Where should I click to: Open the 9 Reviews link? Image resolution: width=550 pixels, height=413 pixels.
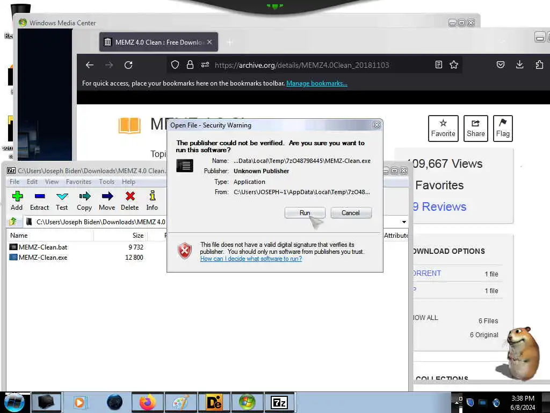(x=439, y=206)
